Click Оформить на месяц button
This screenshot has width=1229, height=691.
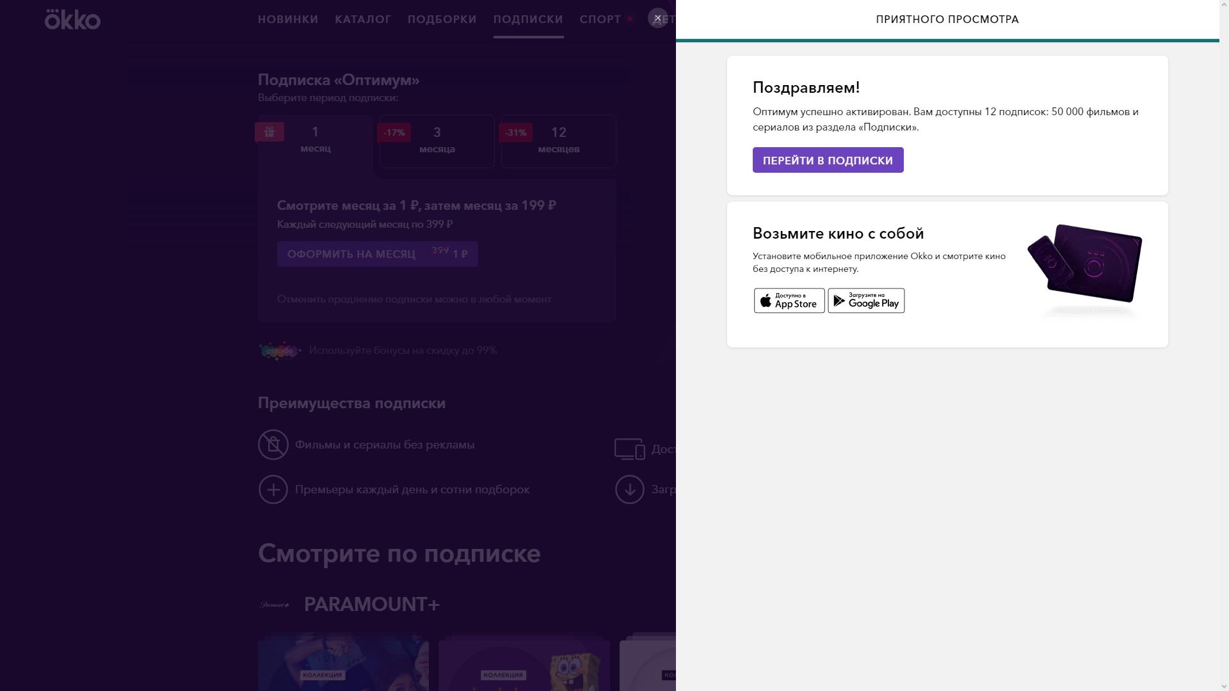tap(378, 254)
